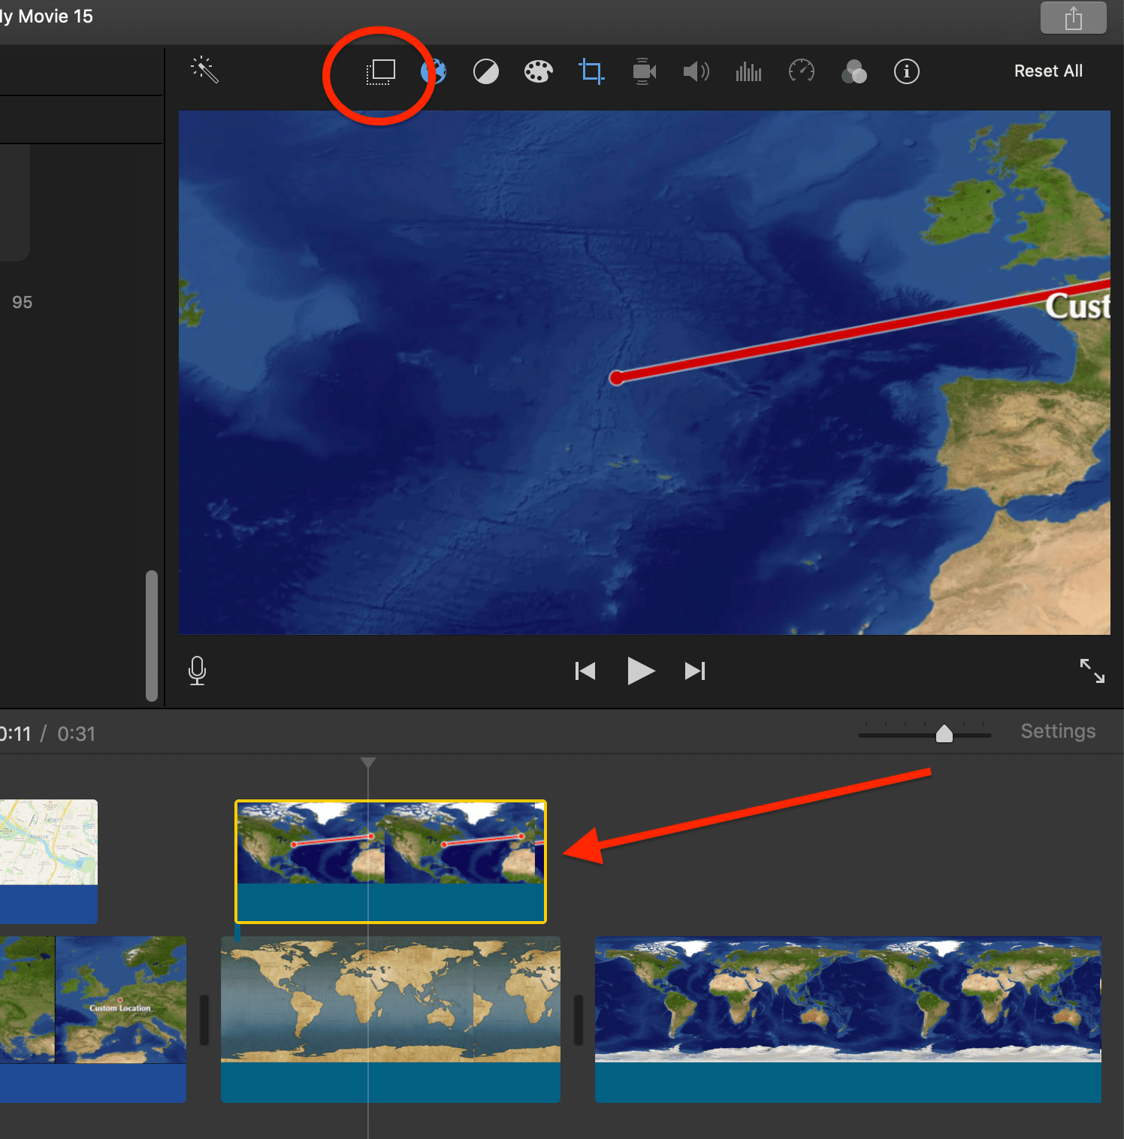1124x1139 pixels.
Task: Open the Color Balance controls
Action: click(x=486, y=71)
